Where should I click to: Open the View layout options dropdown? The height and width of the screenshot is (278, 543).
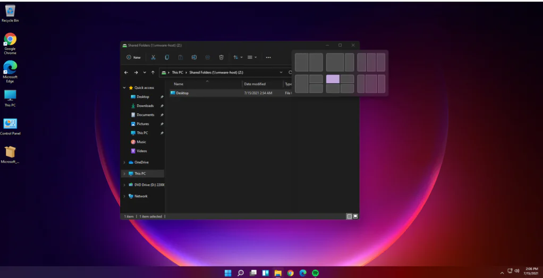(252, 57)
